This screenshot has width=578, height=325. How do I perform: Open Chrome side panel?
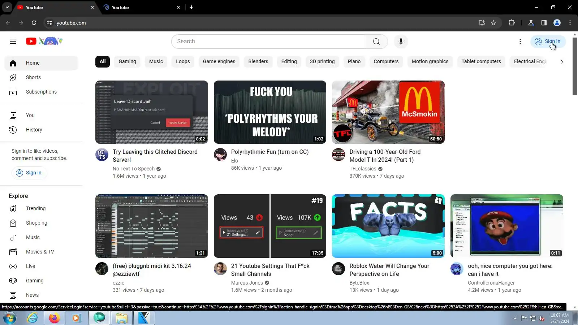point(544,23)
